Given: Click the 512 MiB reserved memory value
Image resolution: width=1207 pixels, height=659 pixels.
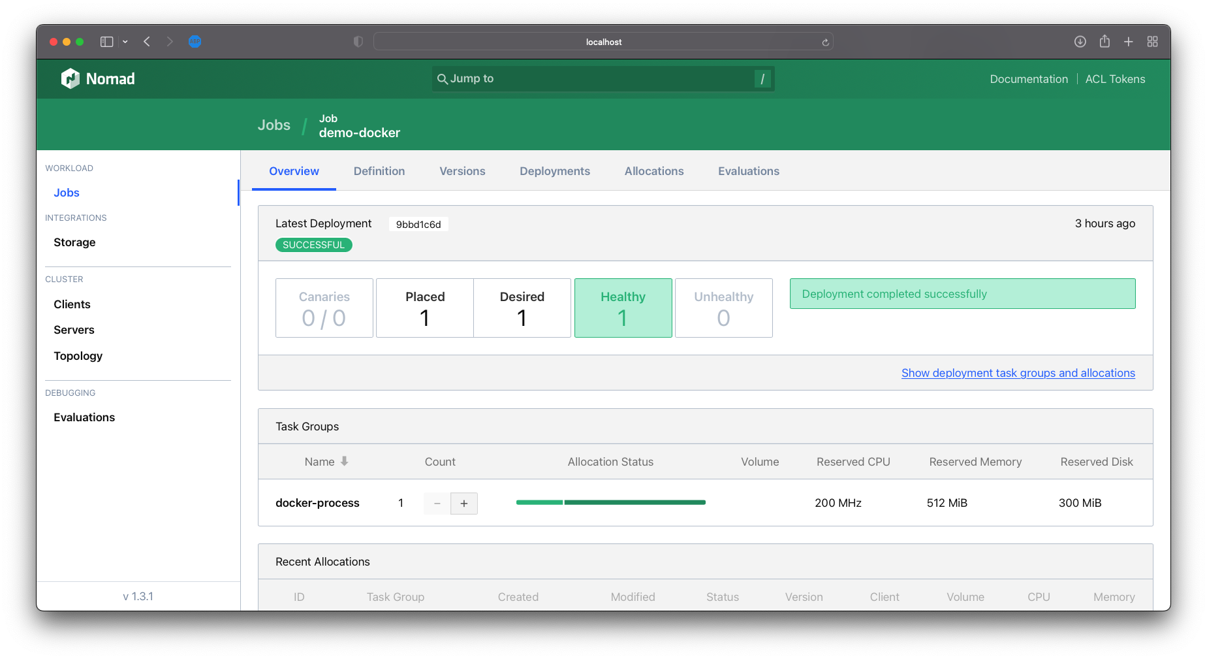Looking at the screenshot, I should coord(947,503).
